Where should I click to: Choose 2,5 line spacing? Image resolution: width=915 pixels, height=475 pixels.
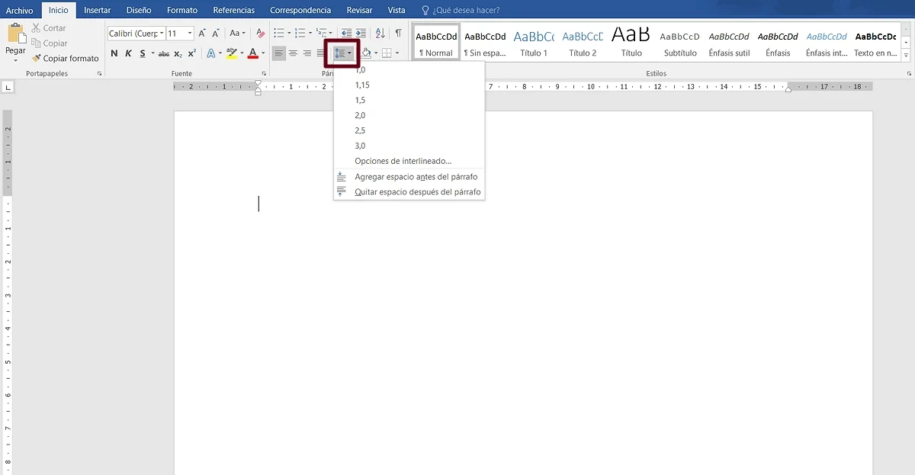pos(409,130)
